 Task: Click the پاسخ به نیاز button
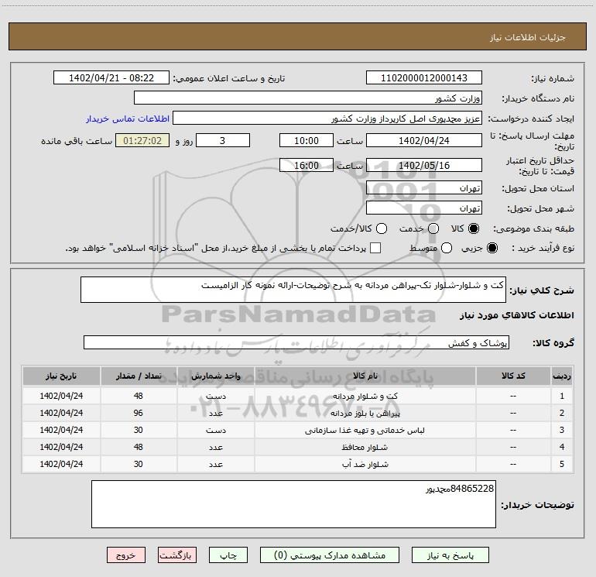click(x=450, y=555)
